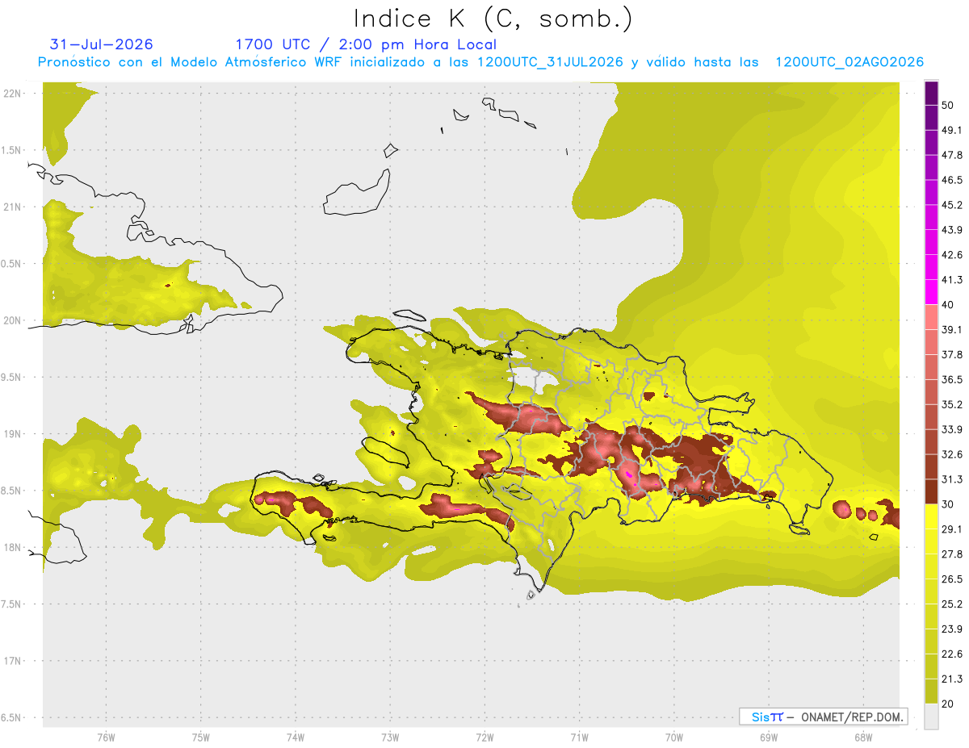969x748 pixels.
Task: Click the legend value 49.1
Action: click(952, 130)
